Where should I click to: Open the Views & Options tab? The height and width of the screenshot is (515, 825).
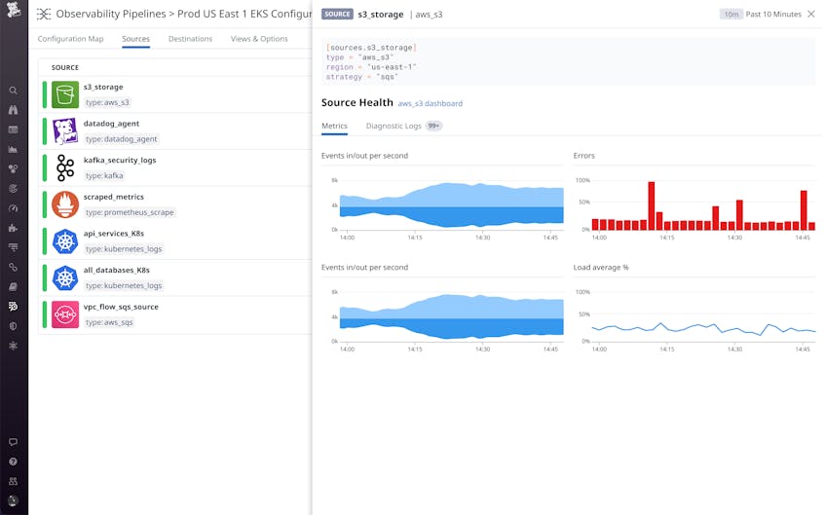click(259, 39)
